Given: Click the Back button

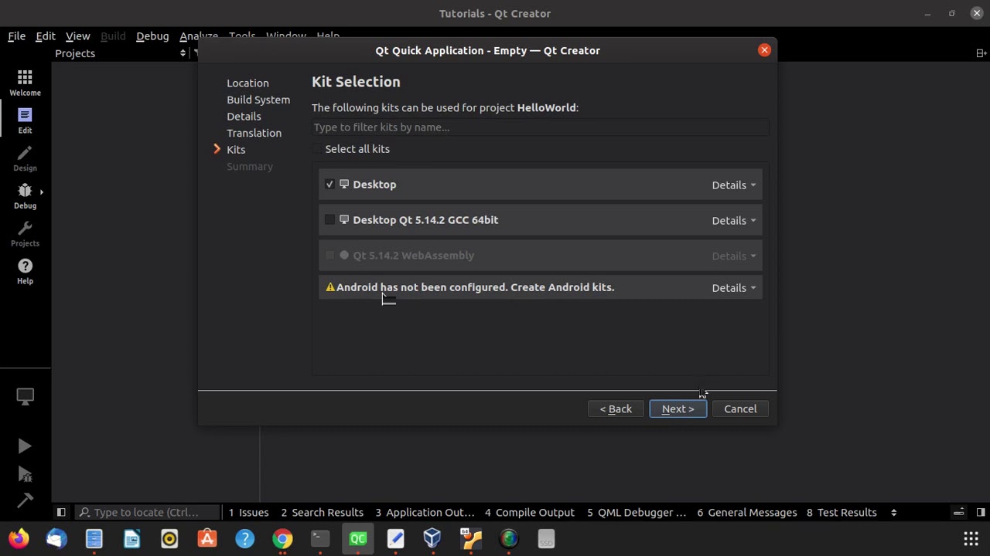Looking at the screenshot, I should tap(616, 409).
